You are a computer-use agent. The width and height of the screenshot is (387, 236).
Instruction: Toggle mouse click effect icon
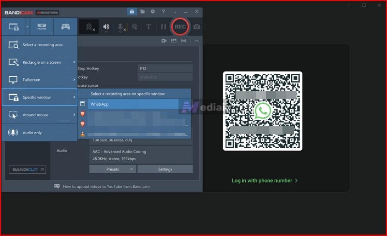coord(134,27)
